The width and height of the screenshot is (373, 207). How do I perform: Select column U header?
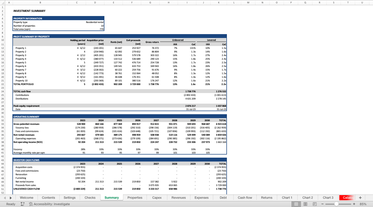(x=362, y=3)
